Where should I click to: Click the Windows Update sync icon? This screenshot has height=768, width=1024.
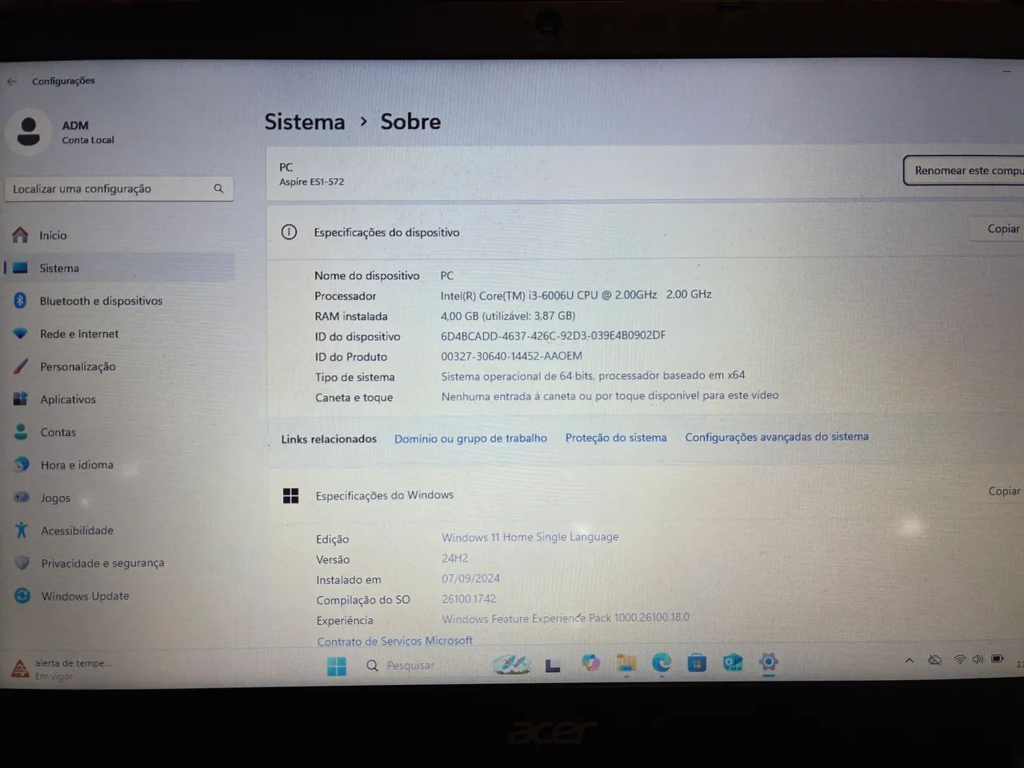point(22,596)
